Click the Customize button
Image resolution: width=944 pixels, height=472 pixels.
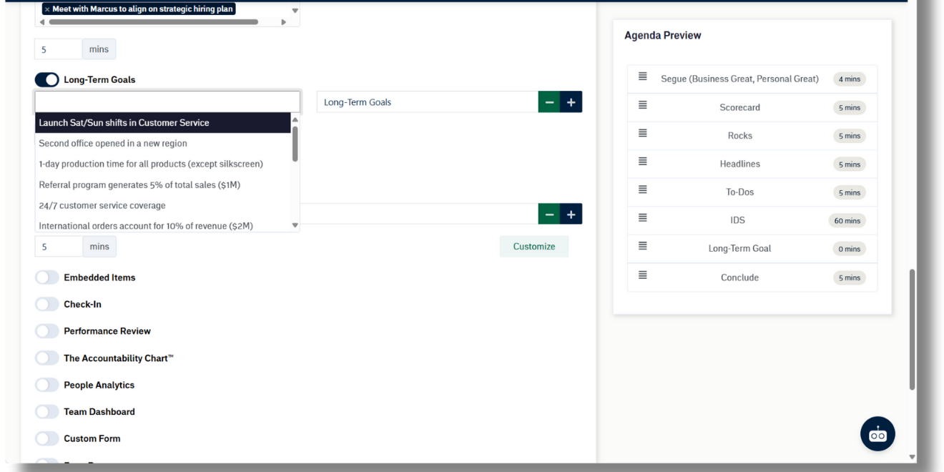pyautogui.click(x=534, y=247)
